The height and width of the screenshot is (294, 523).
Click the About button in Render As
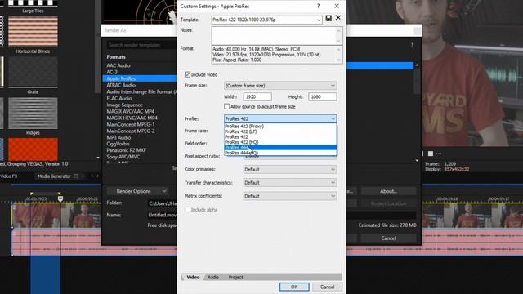(388, 191)
